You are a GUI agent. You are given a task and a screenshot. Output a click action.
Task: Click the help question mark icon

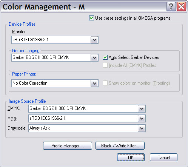171,7
